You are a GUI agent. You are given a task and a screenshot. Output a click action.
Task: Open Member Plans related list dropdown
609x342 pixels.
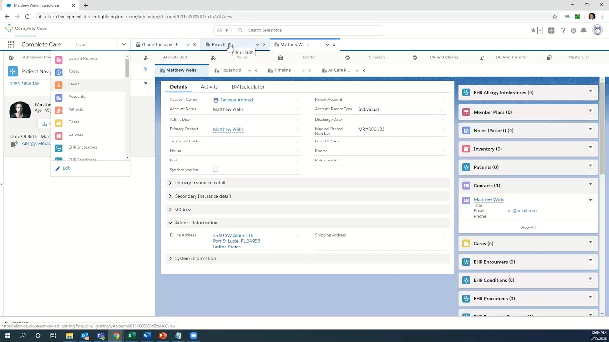(590, 111)
